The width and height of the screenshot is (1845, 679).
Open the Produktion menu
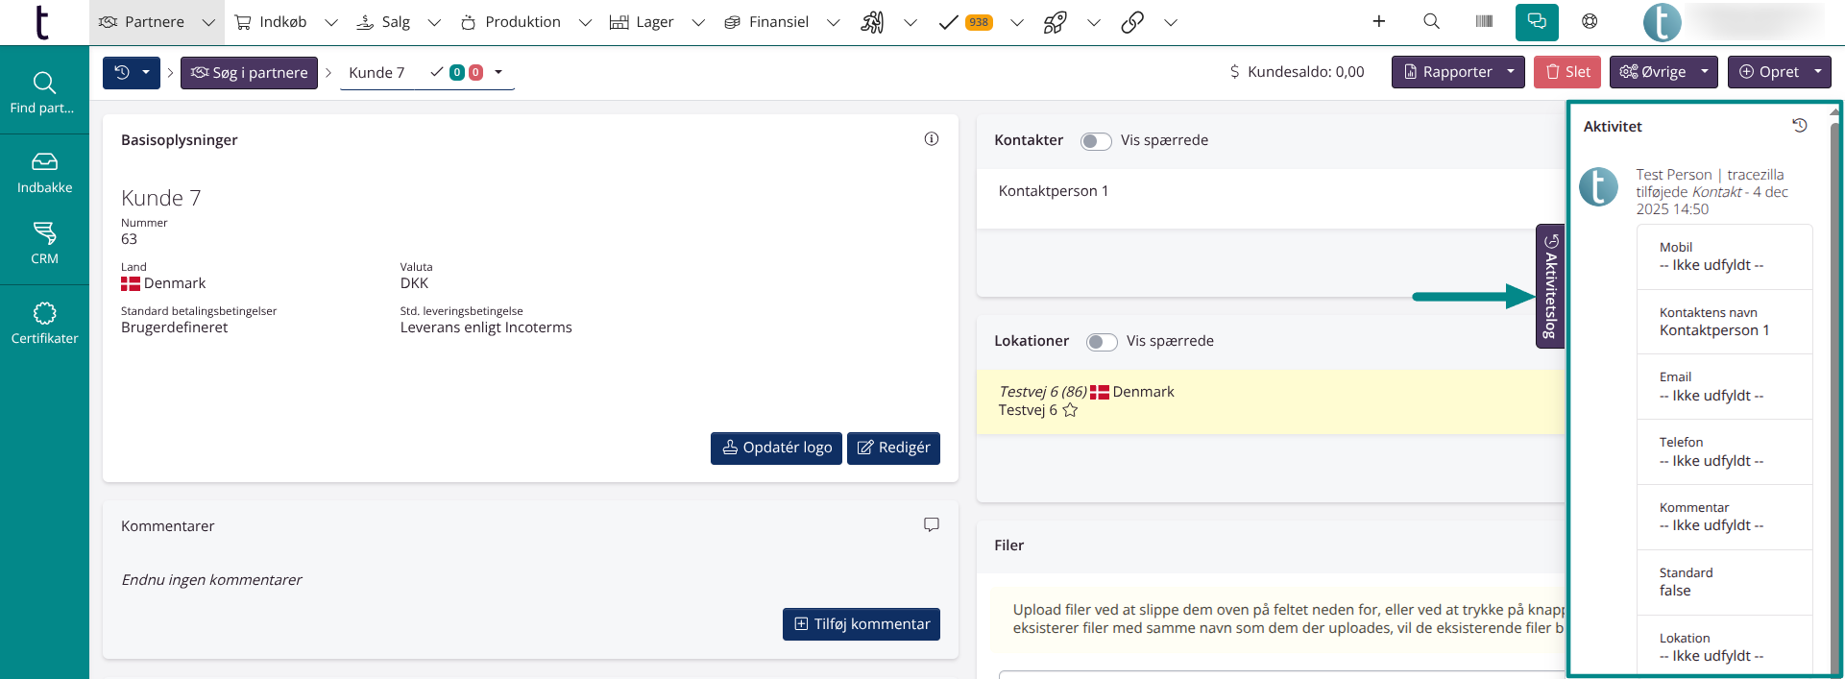tap(511, 22)
